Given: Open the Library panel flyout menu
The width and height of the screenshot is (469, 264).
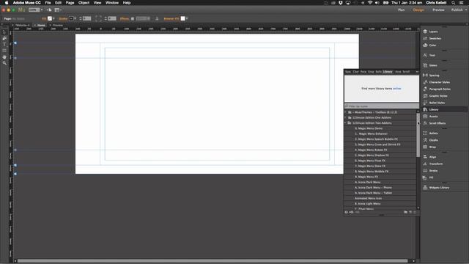Looking at the screenshot, I should click(x=417, y=72).
